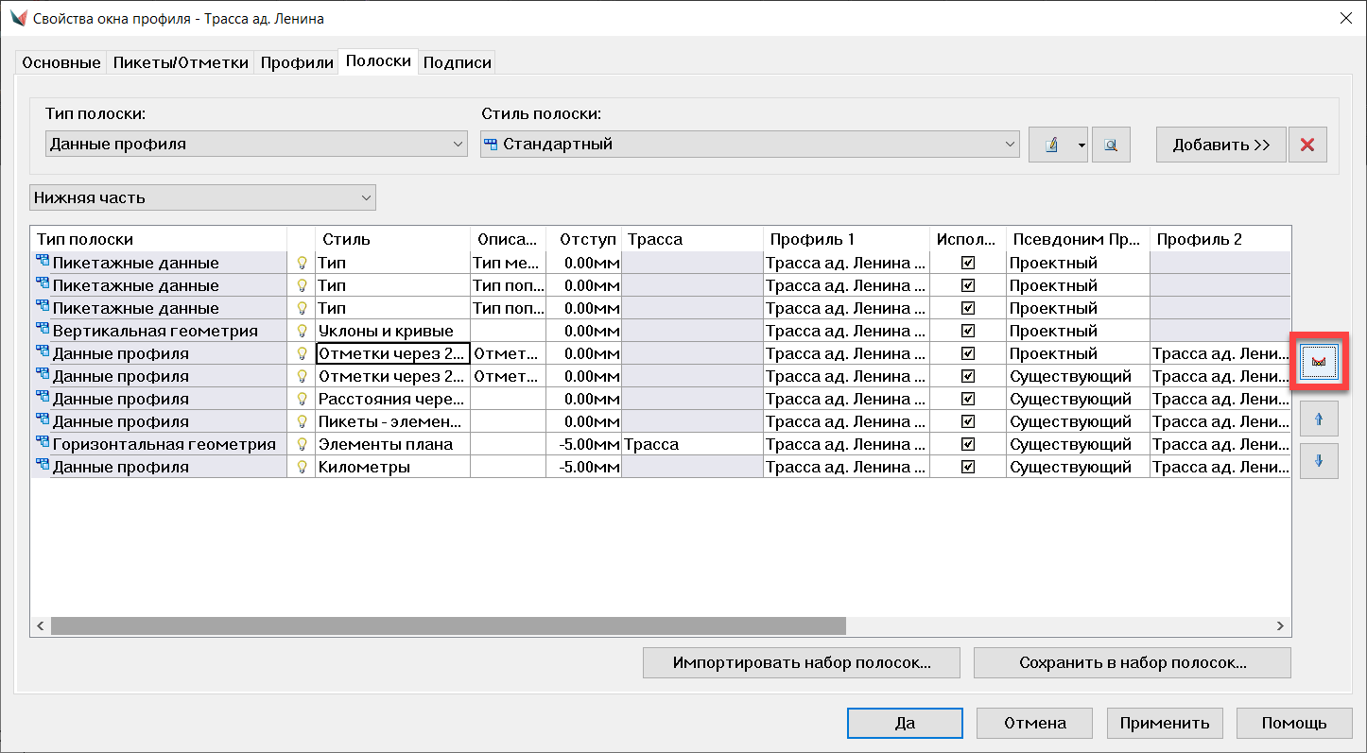Image resolution: width=1367 pixels, height=753 pixels.
Task: Click the edit band style icon
Action: 1051,145
